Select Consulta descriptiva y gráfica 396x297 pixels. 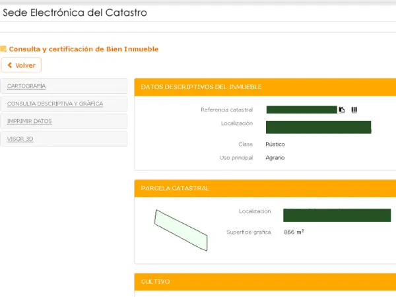(x=55, y=104)
